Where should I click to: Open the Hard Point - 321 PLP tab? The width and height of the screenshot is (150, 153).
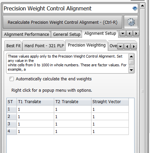[x=44, y=46]
